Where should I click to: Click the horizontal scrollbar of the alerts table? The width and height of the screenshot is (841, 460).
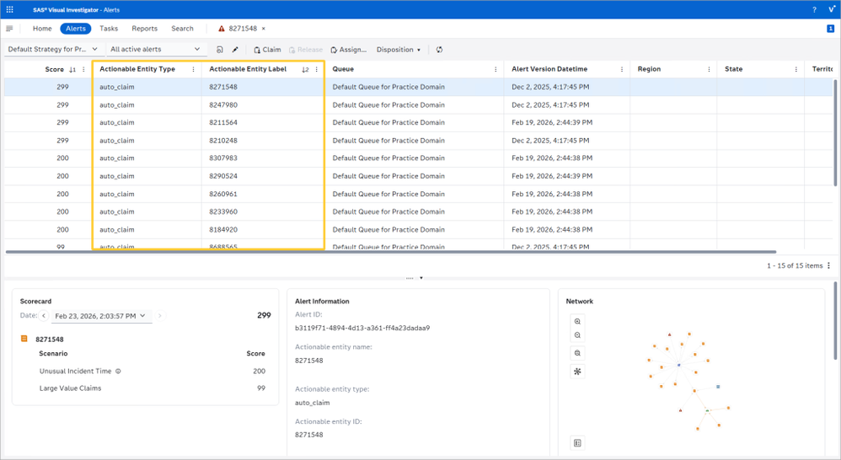[391, 251]
